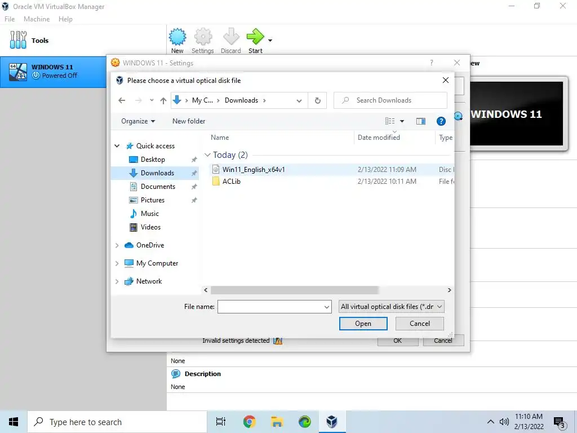
Task: Expand the Network tree node
Action: coord(117,281)
